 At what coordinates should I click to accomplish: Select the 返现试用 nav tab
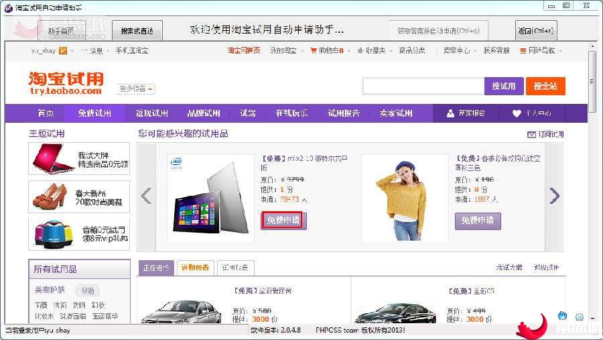point(152,113)
